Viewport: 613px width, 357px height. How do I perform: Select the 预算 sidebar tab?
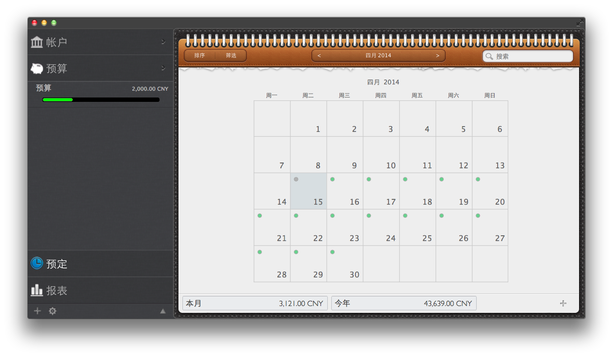[x=101, y=68]
